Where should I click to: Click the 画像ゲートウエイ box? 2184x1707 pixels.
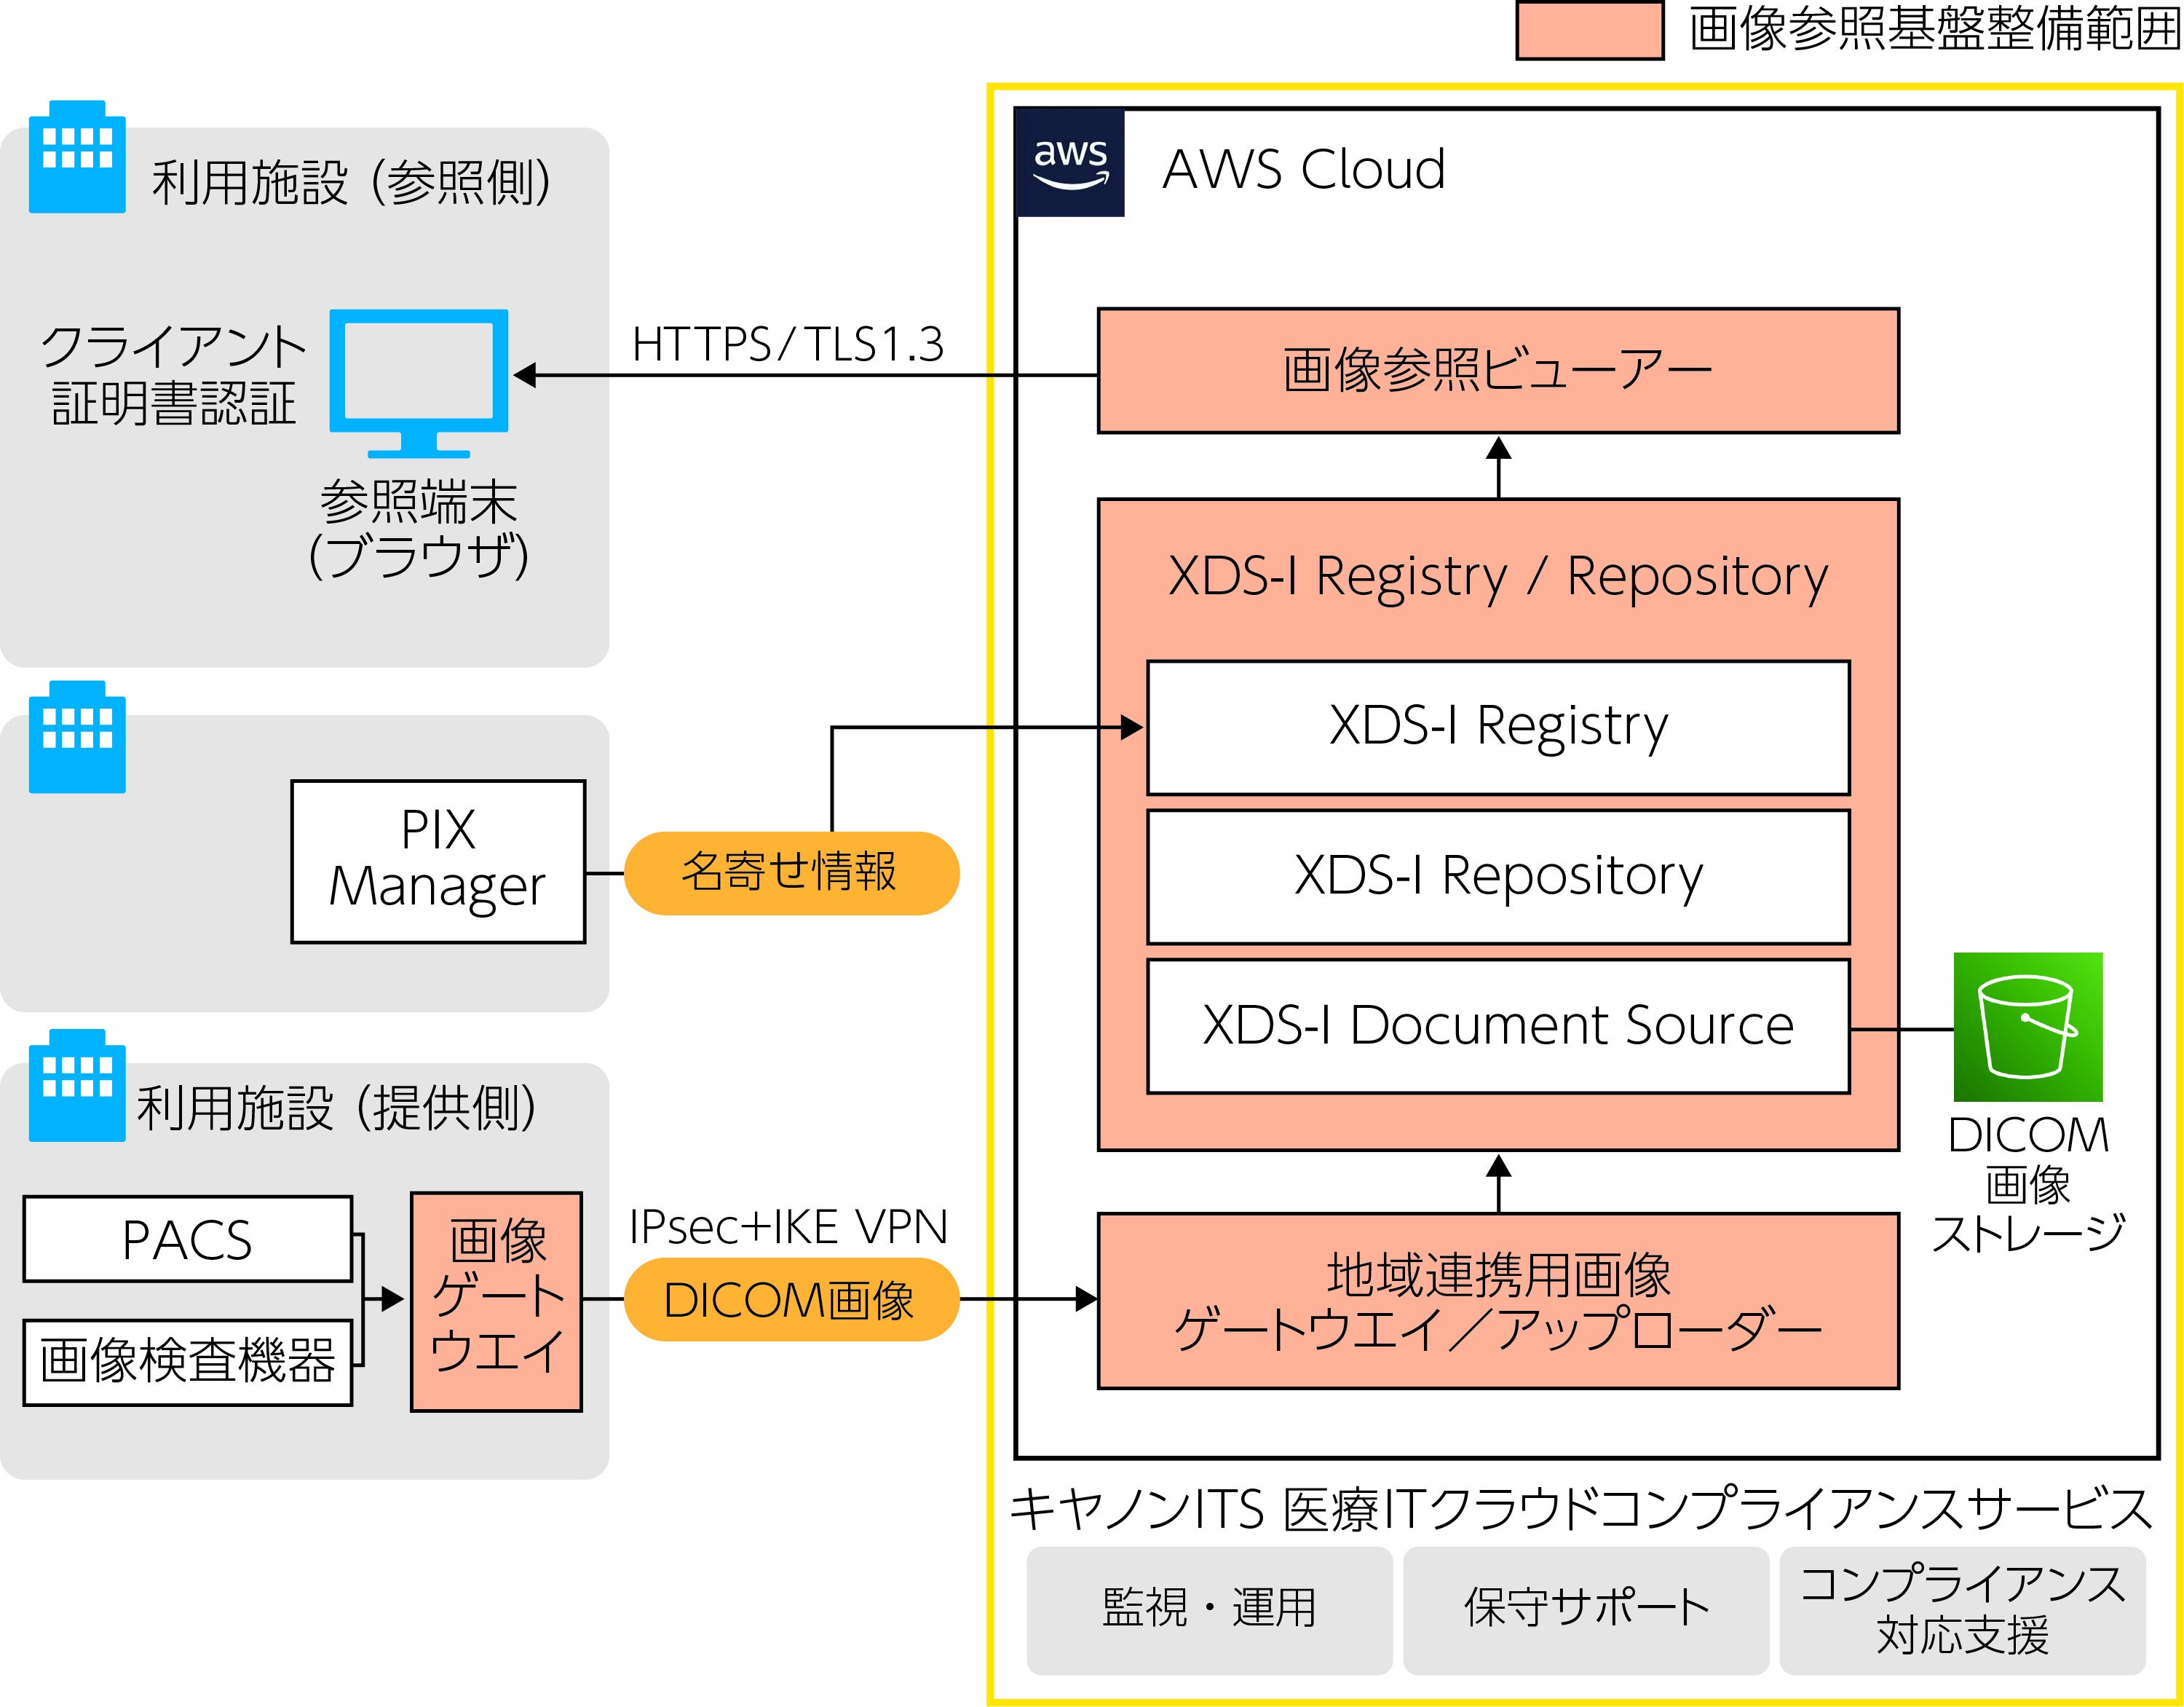click(496, 1301)
